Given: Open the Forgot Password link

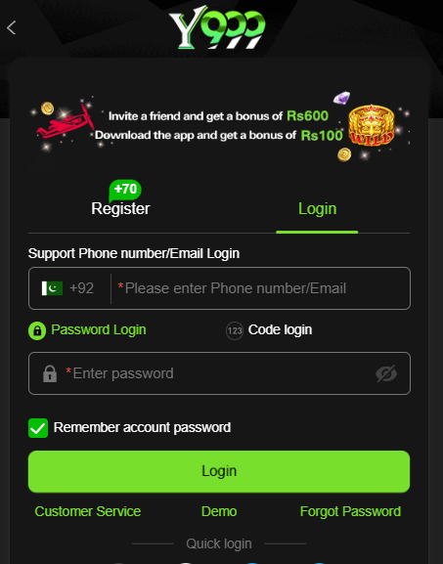Looking at the screenshot, I should pos(350,511).
